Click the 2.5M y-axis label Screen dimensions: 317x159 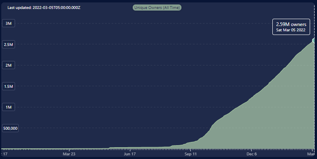pos(9,44)
